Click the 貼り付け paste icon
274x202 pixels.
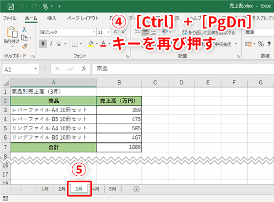point(12,32)
